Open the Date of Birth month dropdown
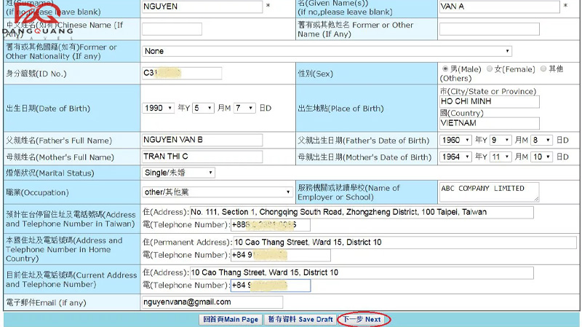The image size is (582, 327). (x=203, y=108)
